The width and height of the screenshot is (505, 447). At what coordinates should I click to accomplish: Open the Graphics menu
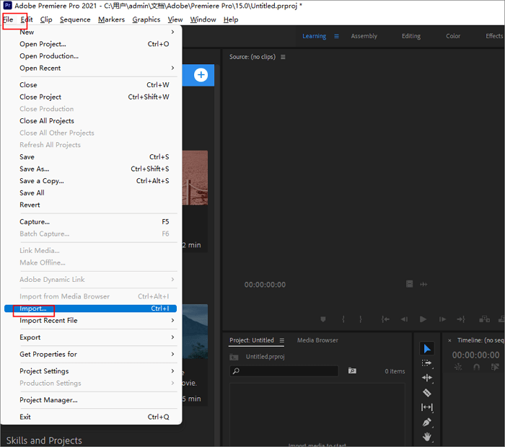(x=146, y=19)
